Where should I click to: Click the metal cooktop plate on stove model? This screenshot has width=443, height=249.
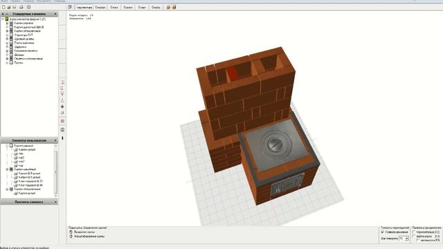(275, 145)
